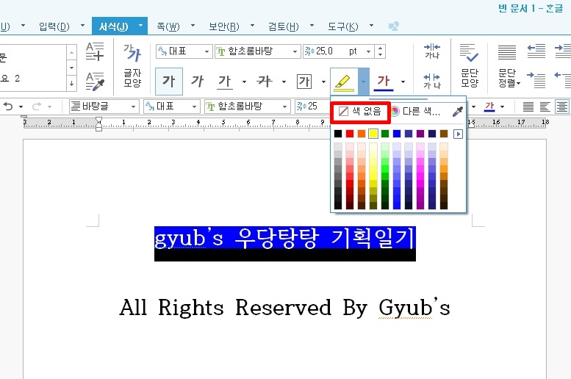The image size is (571, 379).
Task: Open the ribbon font color dropdown arrow
Action: [403, 82]
